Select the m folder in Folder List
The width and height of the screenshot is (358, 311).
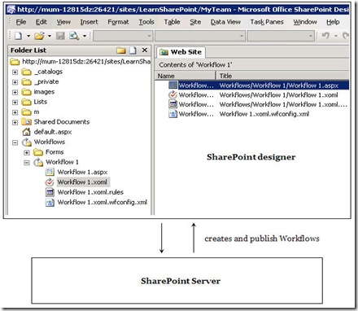point(37,112)
